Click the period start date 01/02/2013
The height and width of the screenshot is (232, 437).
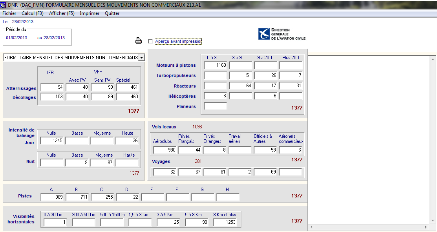tap(16, 38)
